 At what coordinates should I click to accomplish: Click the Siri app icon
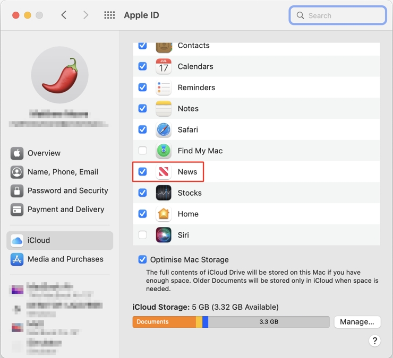[x=164, y=235]
